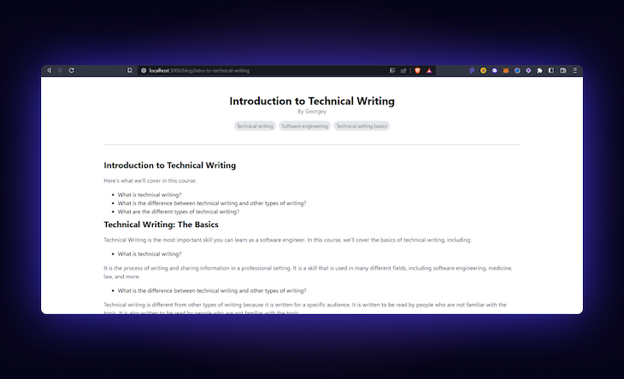Open the MetaMask fox extension
Image resolution: width=624 pixels, height=379 pixels.
[x=506, y=70]
